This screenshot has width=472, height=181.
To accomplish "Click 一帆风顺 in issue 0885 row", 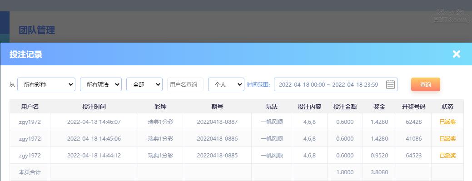I will click(272, 156).
